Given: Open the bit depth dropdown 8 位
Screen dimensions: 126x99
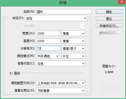Looking at the screenshot, I should click(73, 56).
